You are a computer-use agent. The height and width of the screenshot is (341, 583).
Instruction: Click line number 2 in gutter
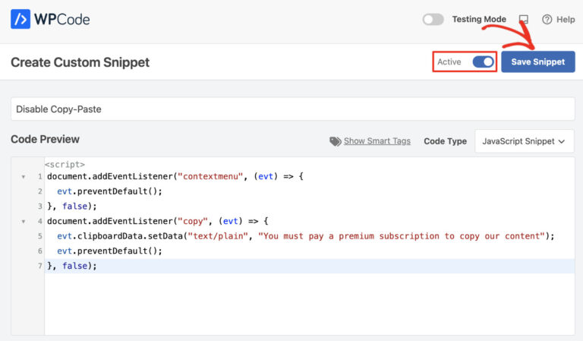coord(39,191)
